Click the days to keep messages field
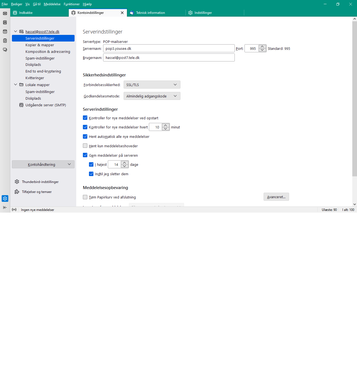 point(114,164)
